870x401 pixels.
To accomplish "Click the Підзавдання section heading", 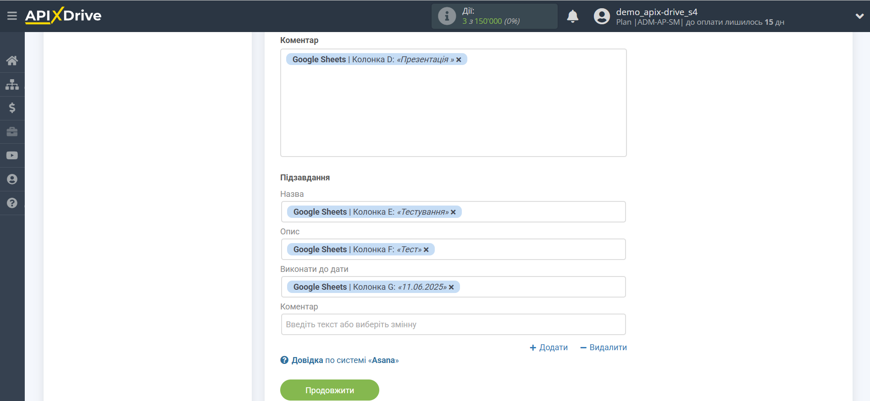I will 305,178.
